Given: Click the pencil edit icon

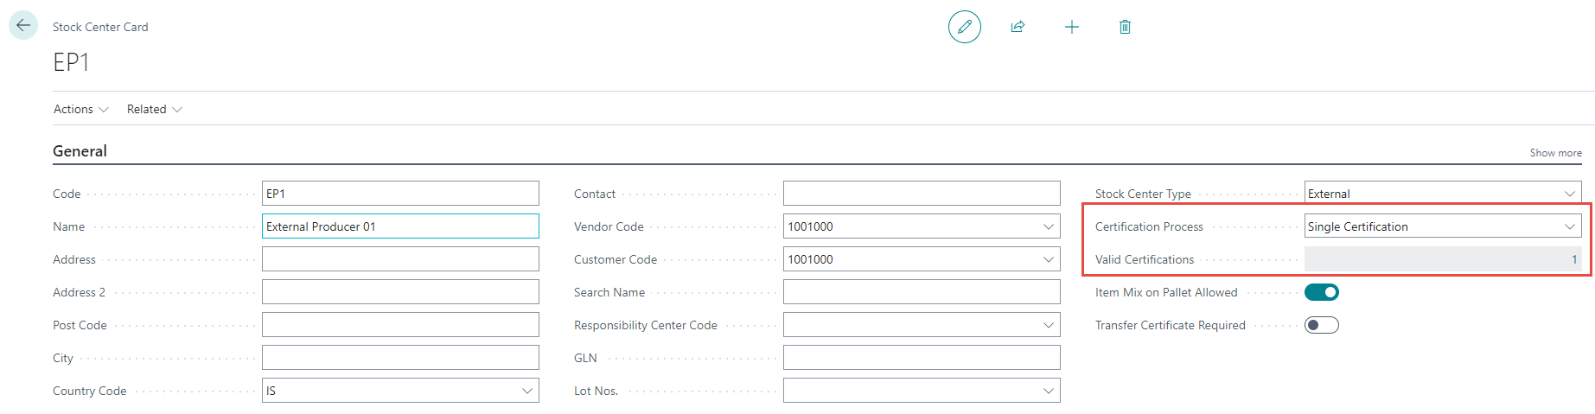Looking at the screenshot, I should (x=964, y=27).
